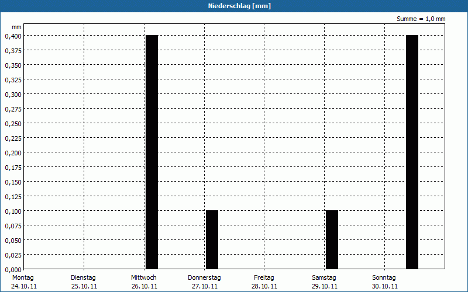The height and width of the screenshot is (292, 468).
Task: Click the Sonntag axis label
Action: [x=384, y=277]
